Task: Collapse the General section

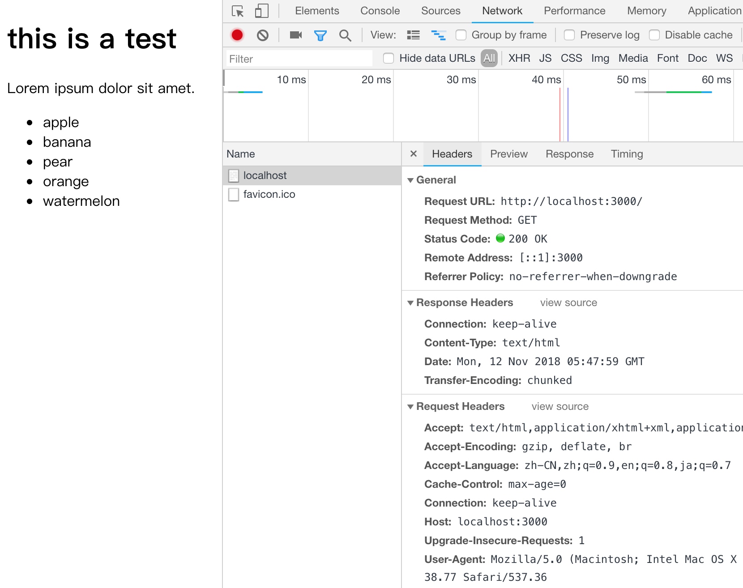Action: pos(410,180)
